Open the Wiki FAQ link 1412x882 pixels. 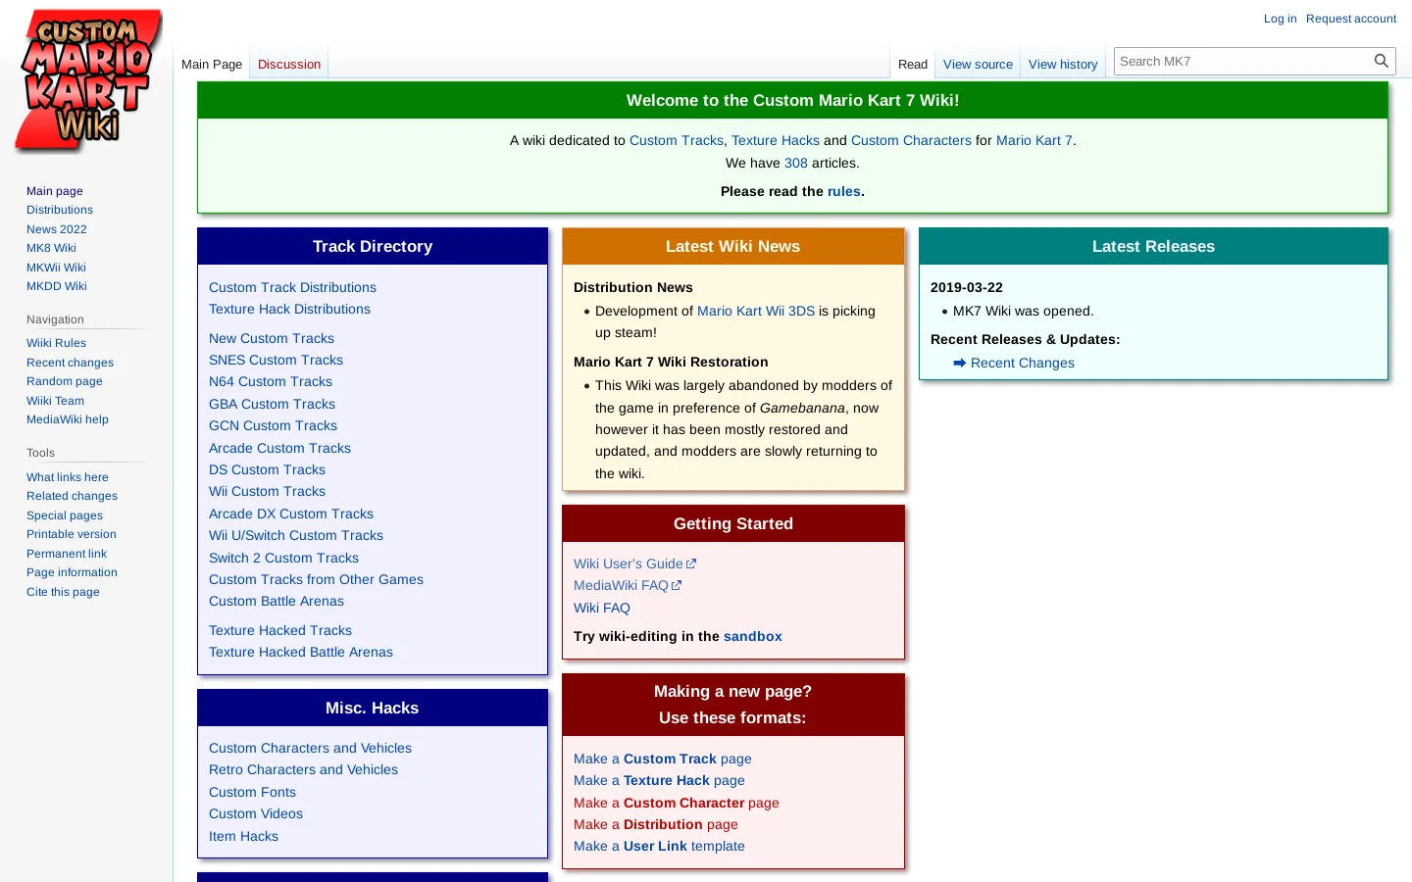(x=602, y=608)
